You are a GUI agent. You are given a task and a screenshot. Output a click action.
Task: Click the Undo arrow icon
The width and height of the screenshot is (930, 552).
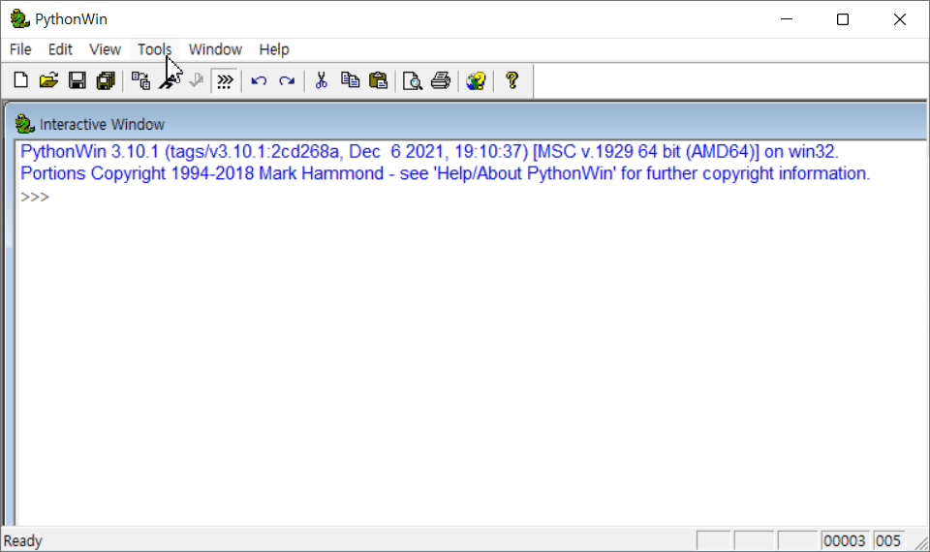click(259, 80)
